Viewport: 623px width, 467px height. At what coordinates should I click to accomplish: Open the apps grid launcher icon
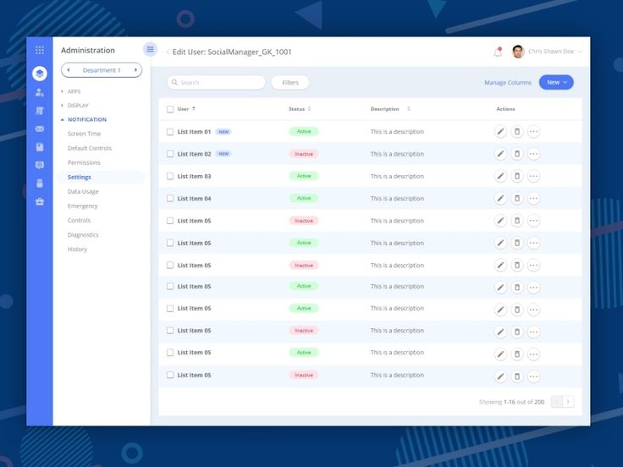click(39, 50)
